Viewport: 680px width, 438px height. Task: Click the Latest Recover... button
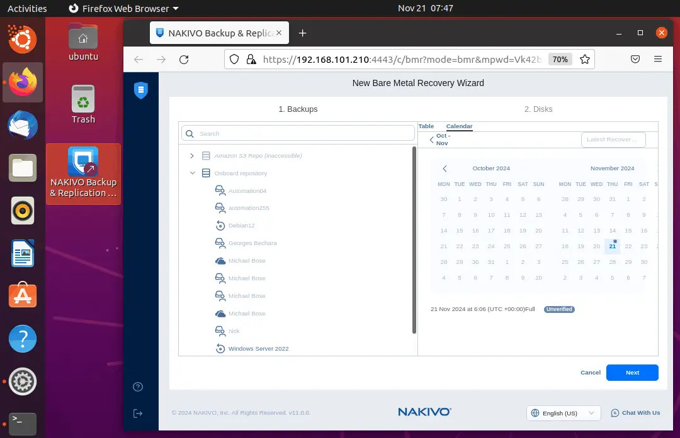613,140
